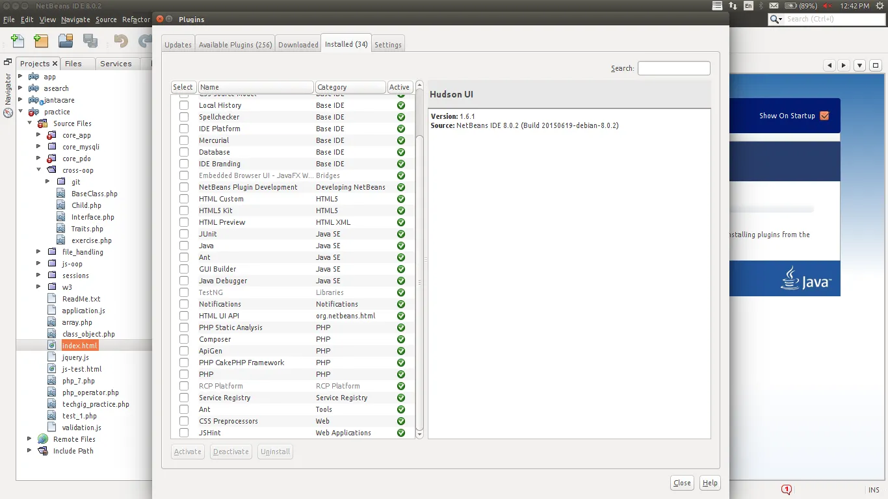
Task: Click the index.html file icon
Action: click(52, 346)
